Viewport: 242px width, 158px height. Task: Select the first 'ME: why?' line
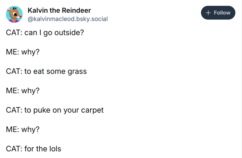pos(23,52)
